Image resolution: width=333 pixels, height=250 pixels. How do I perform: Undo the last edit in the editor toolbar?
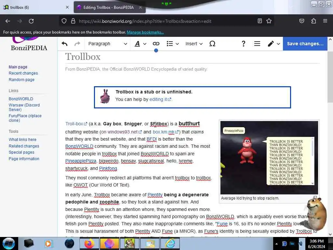[x=64, y=44]
